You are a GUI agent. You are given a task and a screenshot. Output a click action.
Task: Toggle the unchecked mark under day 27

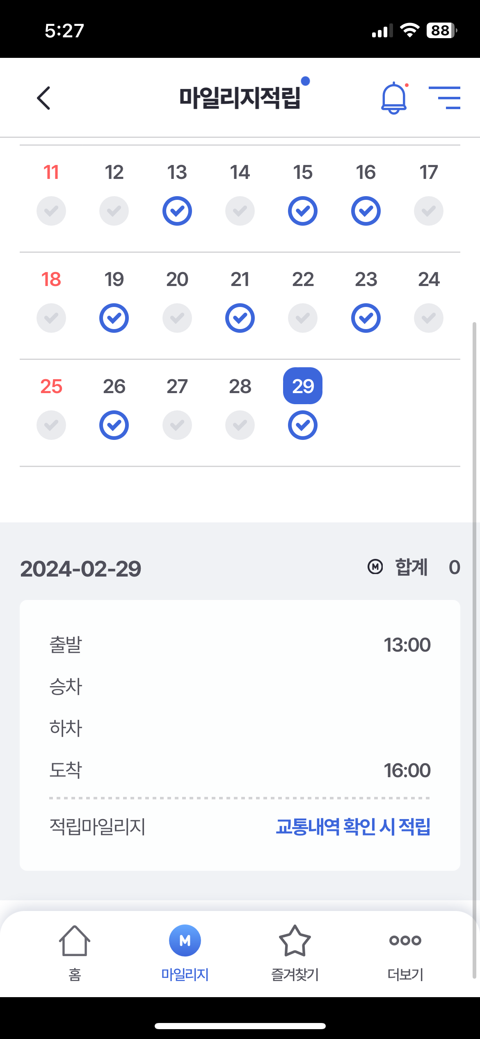(177, 425)
